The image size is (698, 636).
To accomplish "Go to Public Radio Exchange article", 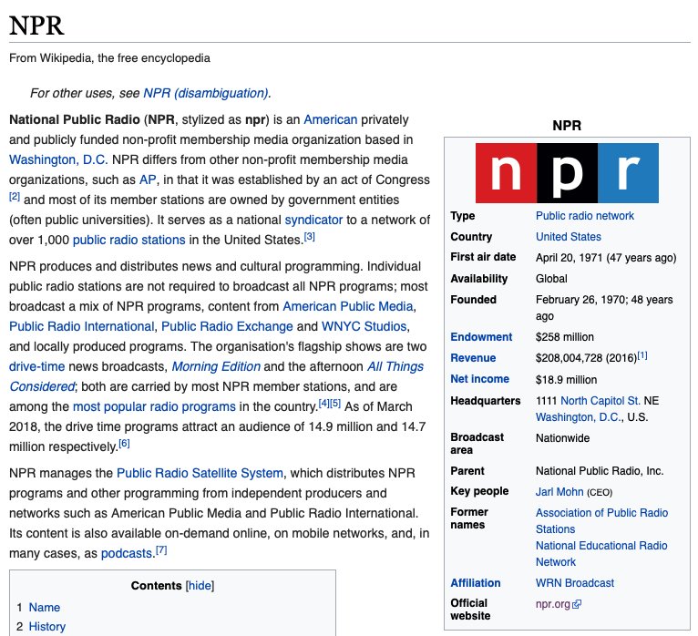I will pyautogui.click(x=227, y=327).
